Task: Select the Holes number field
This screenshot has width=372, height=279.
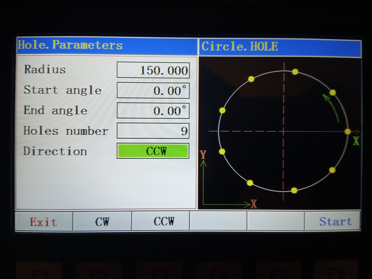Action: point(153,131)
